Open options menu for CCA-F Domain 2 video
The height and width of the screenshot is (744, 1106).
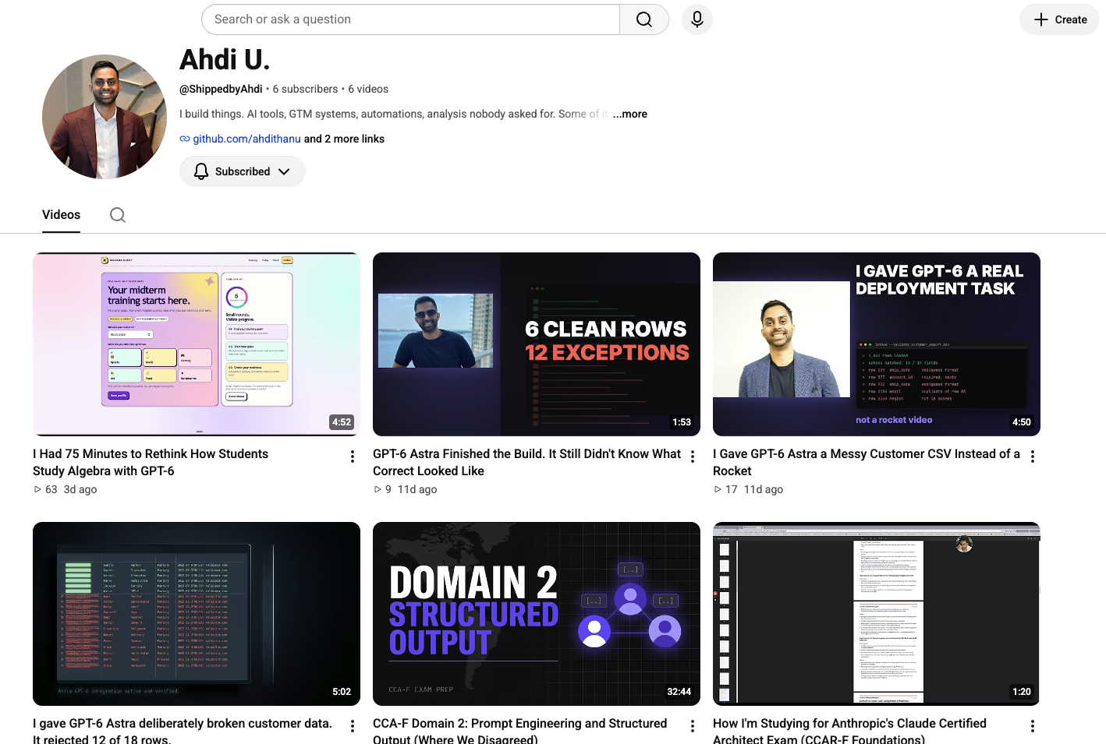[x=693, y=726]
